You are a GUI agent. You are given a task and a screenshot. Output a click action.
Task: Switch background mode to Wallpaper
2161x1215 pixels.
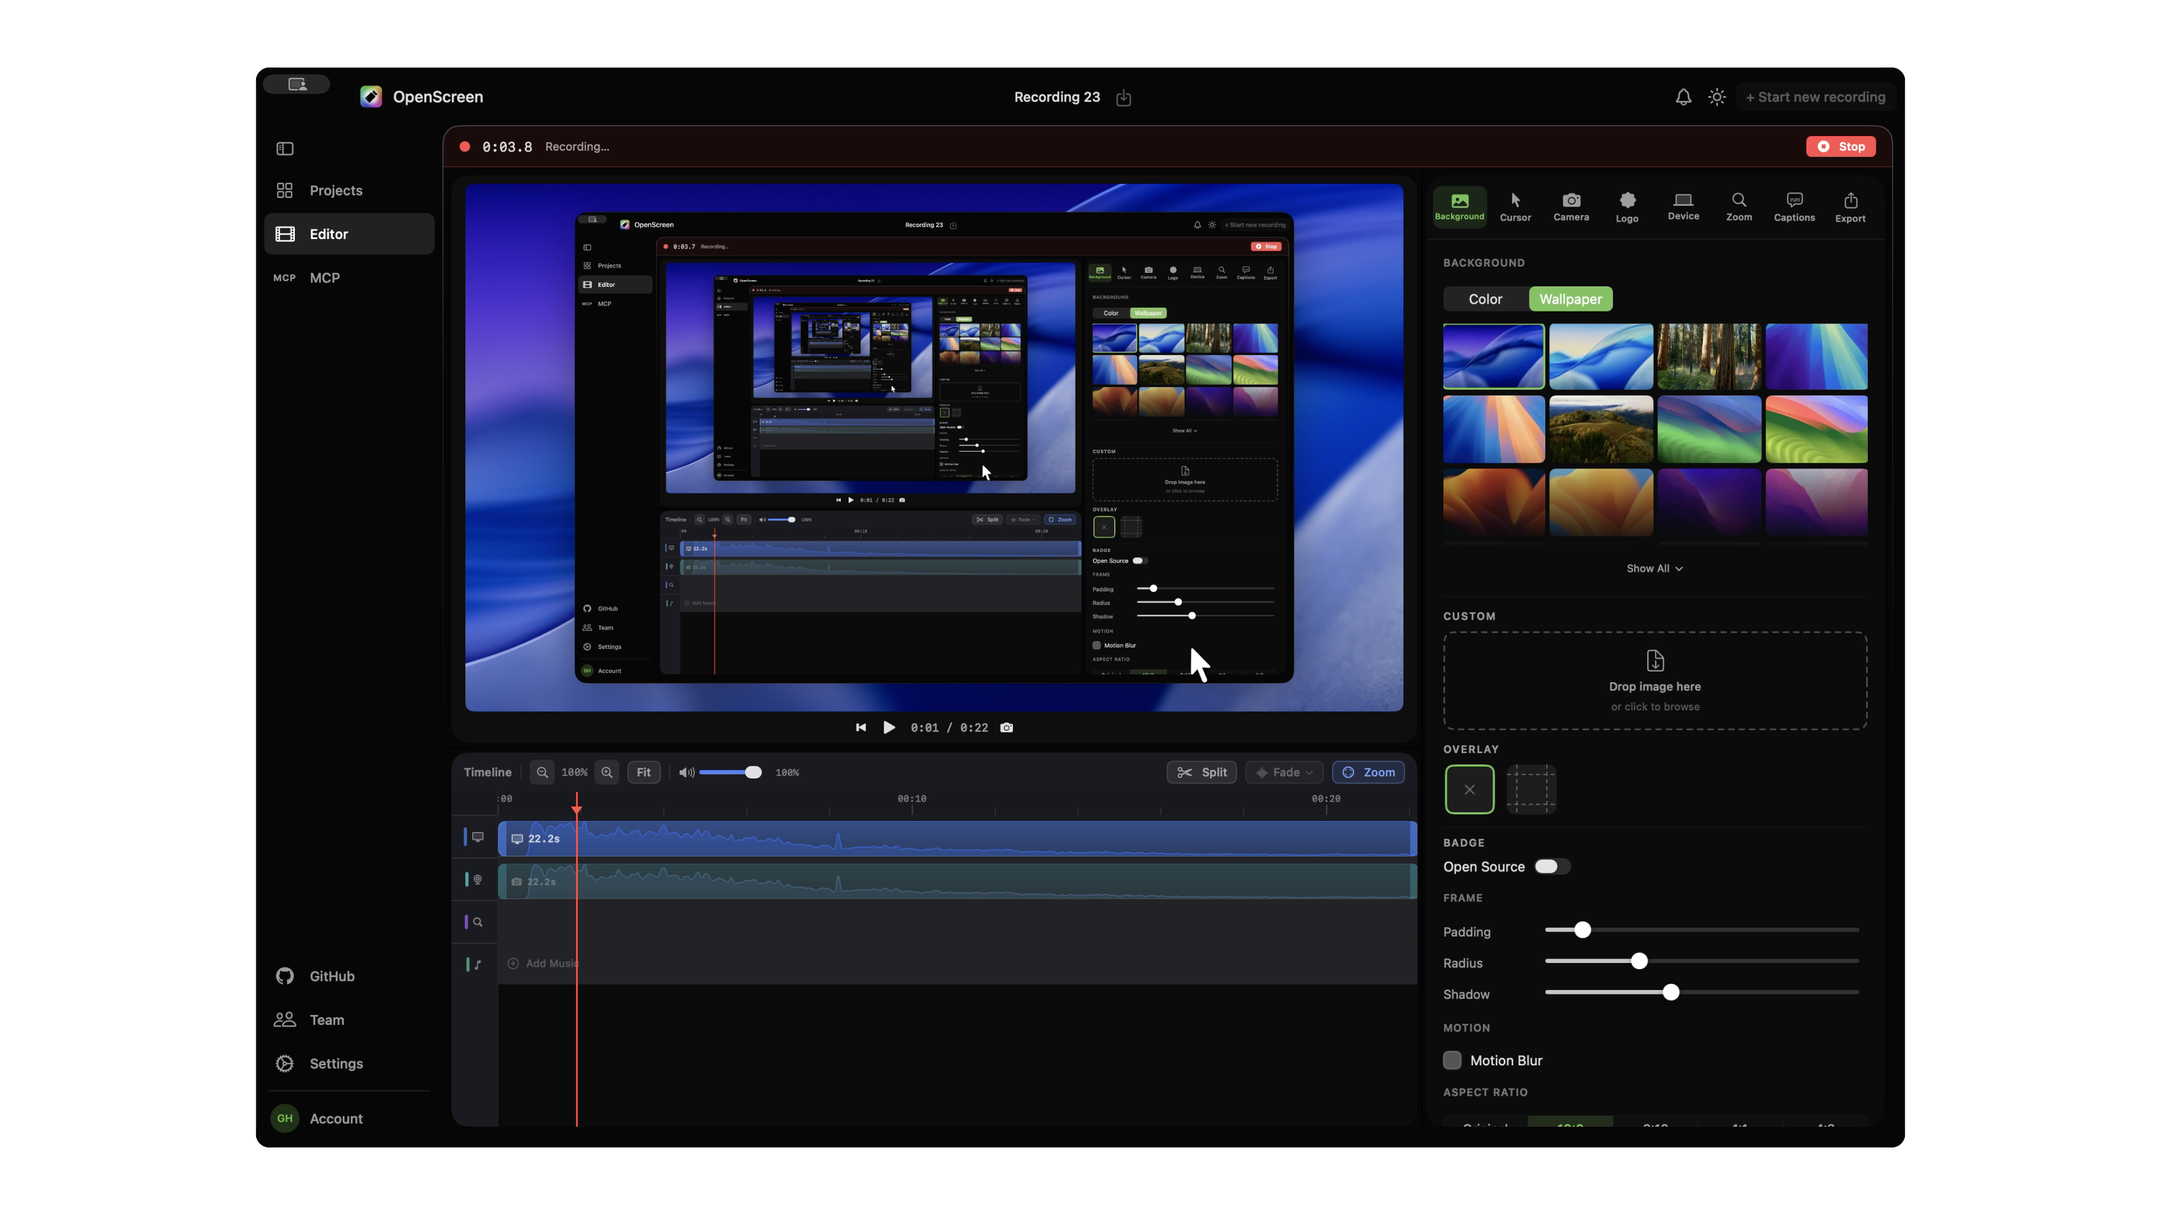[1571, 299]
